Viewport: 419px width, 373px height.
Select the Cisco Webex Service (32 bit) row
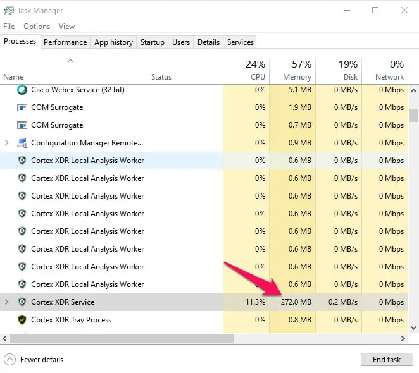click(x=204, y=90)
